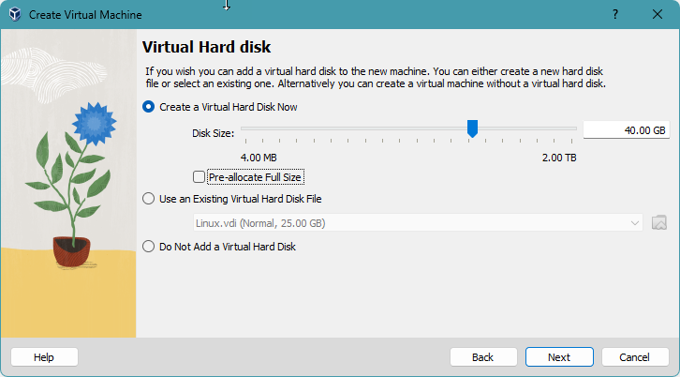The image size is (680, 377).
Task: Open the Linux.vdi disk file dropdown
Action: coord(412,223)
